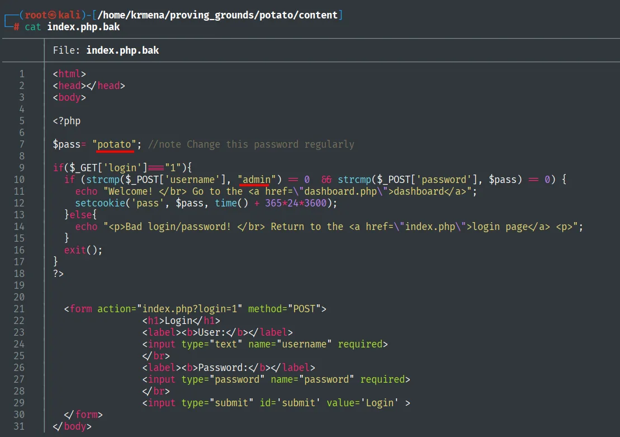Click the prompt path /home/krmena/proving_grounds/potato/content
The height and width of the screenshot is (437, 620).
(x=217, y=15)
